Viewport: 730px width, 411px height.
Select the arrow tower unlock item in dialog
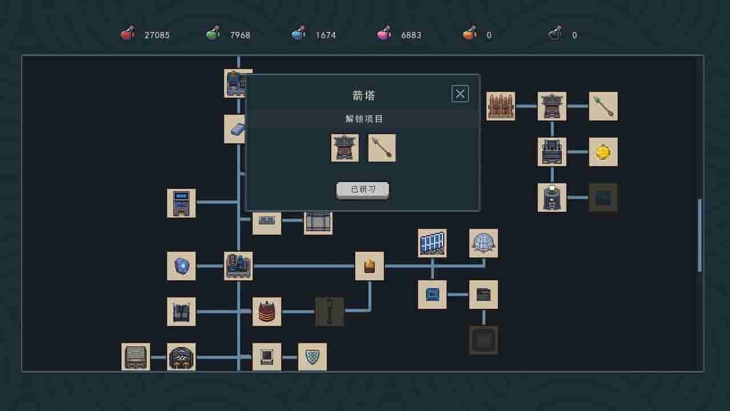pyautogui.click(x=345, y=148)
